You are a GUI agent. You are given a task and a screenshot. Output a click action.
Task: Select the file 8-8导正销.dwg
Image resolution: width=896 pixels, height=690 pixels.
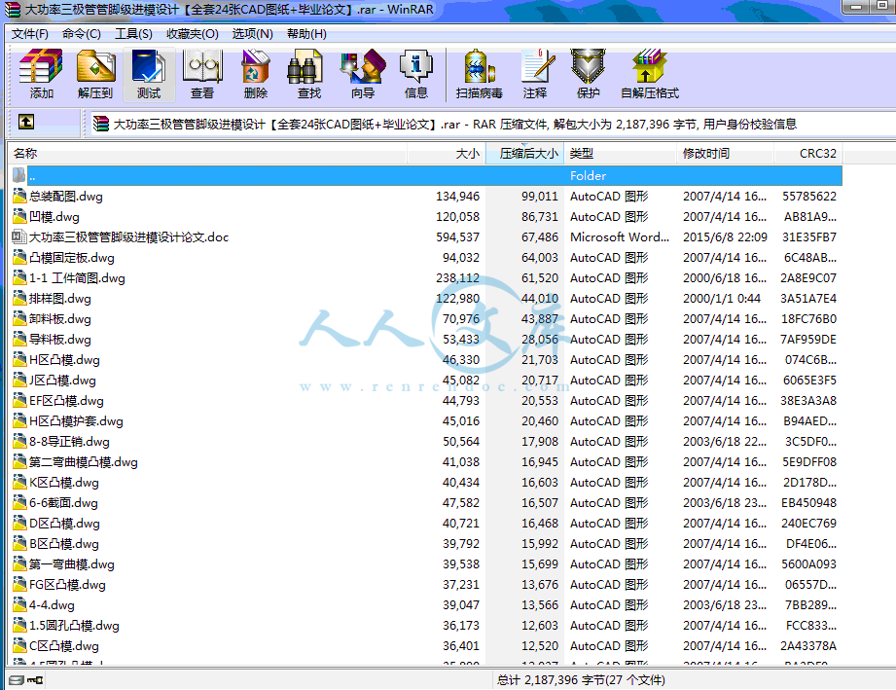tap(70, 442)
